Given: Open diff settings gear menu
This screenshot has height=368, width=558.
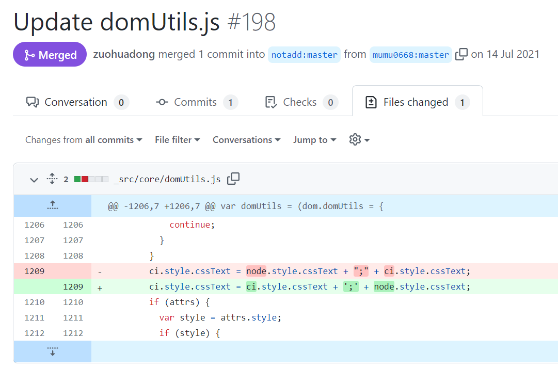Looking at the screenshot, I should (x=359, y=139).
